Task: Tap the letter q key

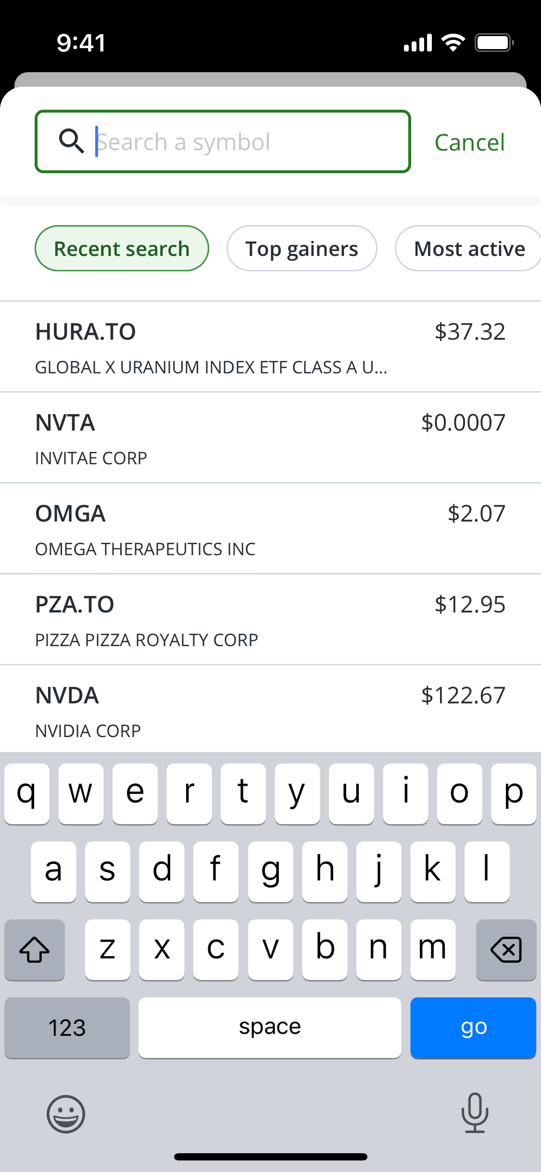Action: [27, 793]
